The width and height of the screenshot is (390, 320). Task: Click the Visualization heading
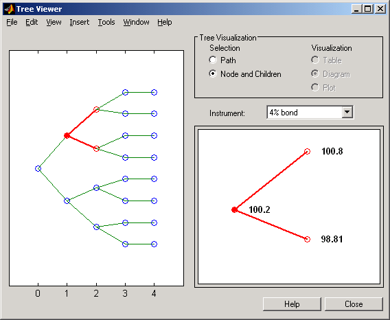pyautogui.click(x=332, y=48)
